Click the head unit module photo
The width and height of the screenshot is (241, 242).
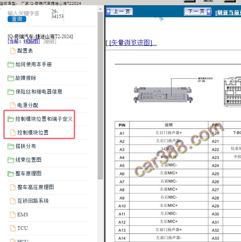point(163,94)
